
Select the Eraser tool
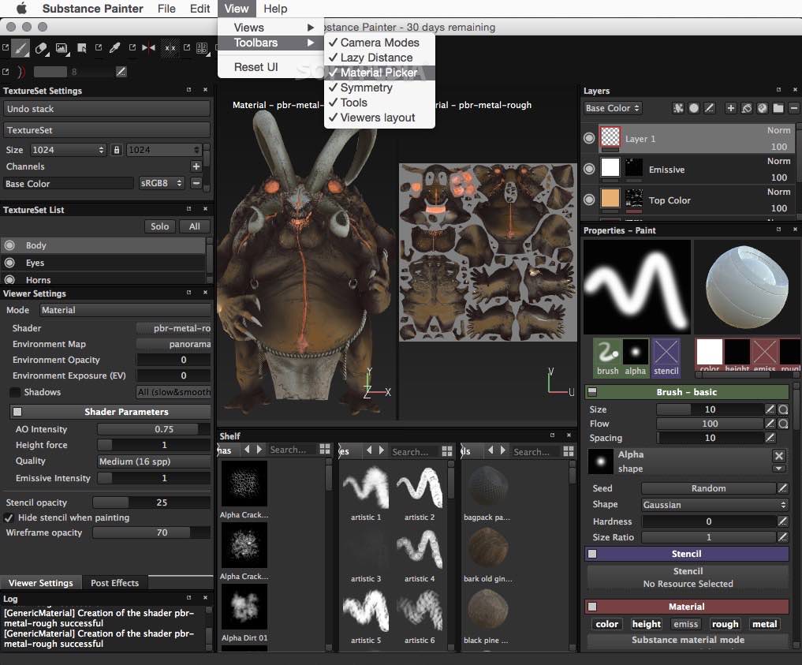point(41,49)
